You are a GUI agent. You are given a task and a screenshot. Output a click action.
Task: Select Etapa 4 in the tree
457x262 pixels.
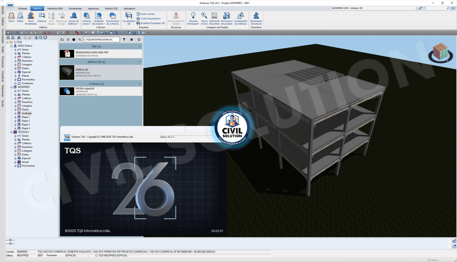click(x=26, y=128)
